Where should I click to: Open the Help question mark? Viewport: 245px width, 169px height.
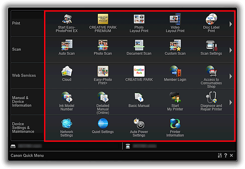pyautogui.click(x=225, y=155)
